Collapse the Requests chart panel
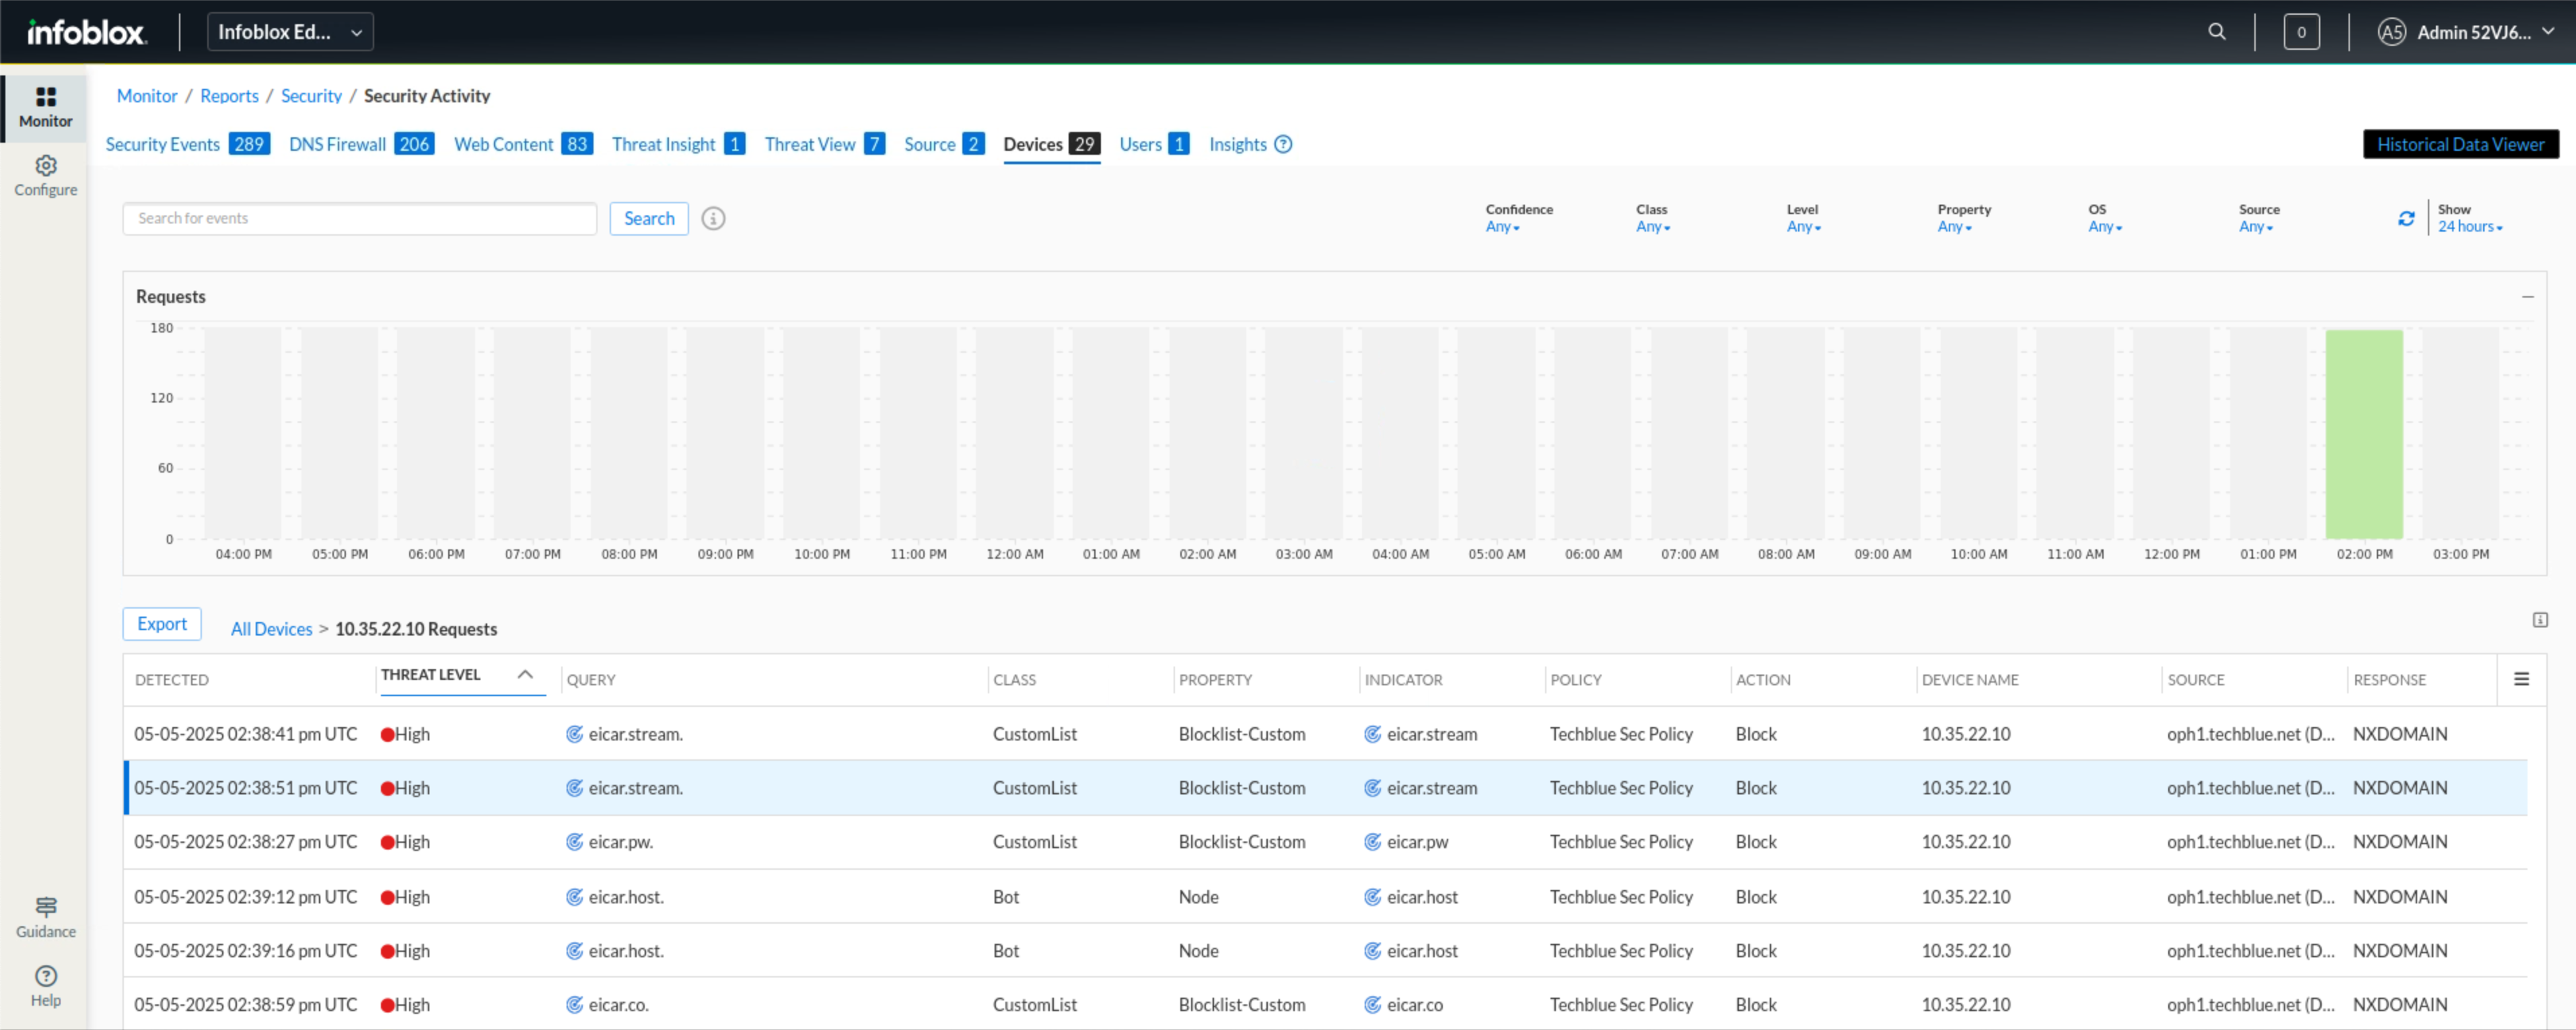This screenshot has height=1030, width=2576. tap(2527, 297)
